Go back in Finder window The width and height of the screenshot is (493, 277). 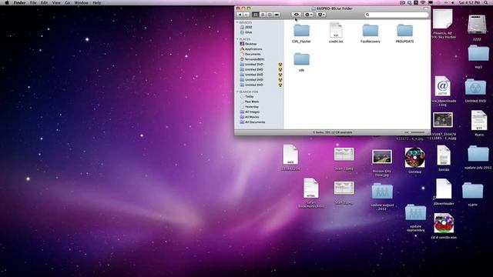pyautogui.click(x=240, y=15)
